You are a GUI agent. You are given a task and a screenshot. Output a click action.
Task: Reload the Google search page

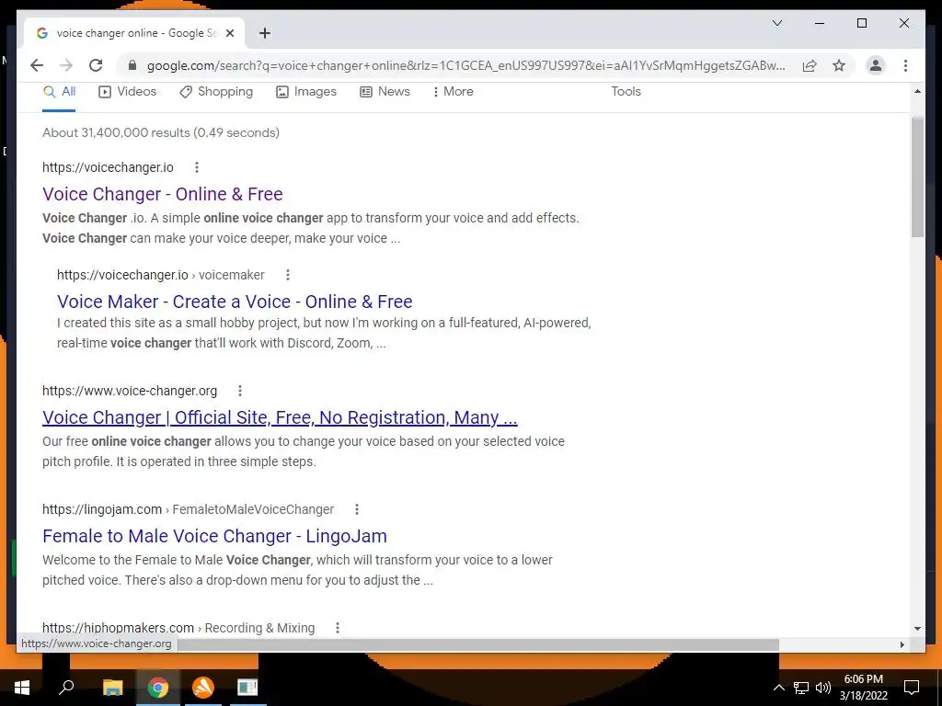96,65
